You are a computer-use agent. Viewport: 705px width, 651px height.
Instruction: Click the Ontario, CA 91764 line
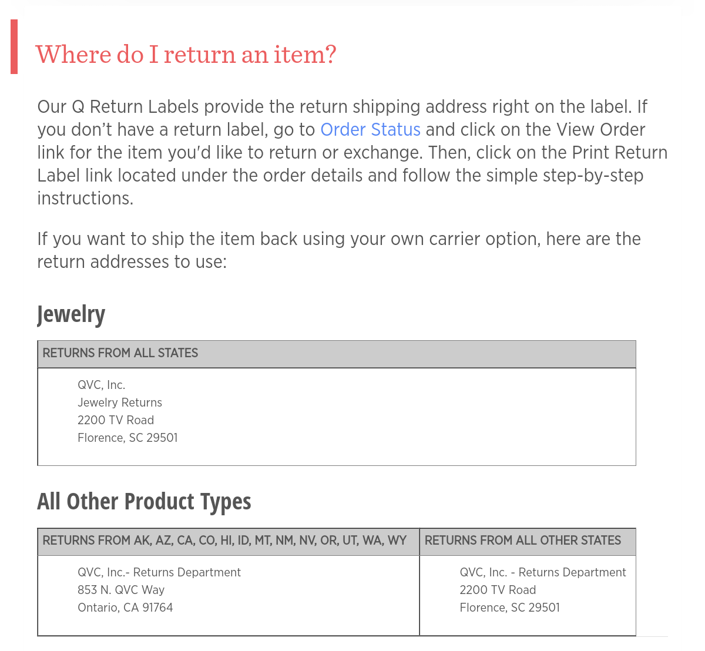tap(125, 608)
